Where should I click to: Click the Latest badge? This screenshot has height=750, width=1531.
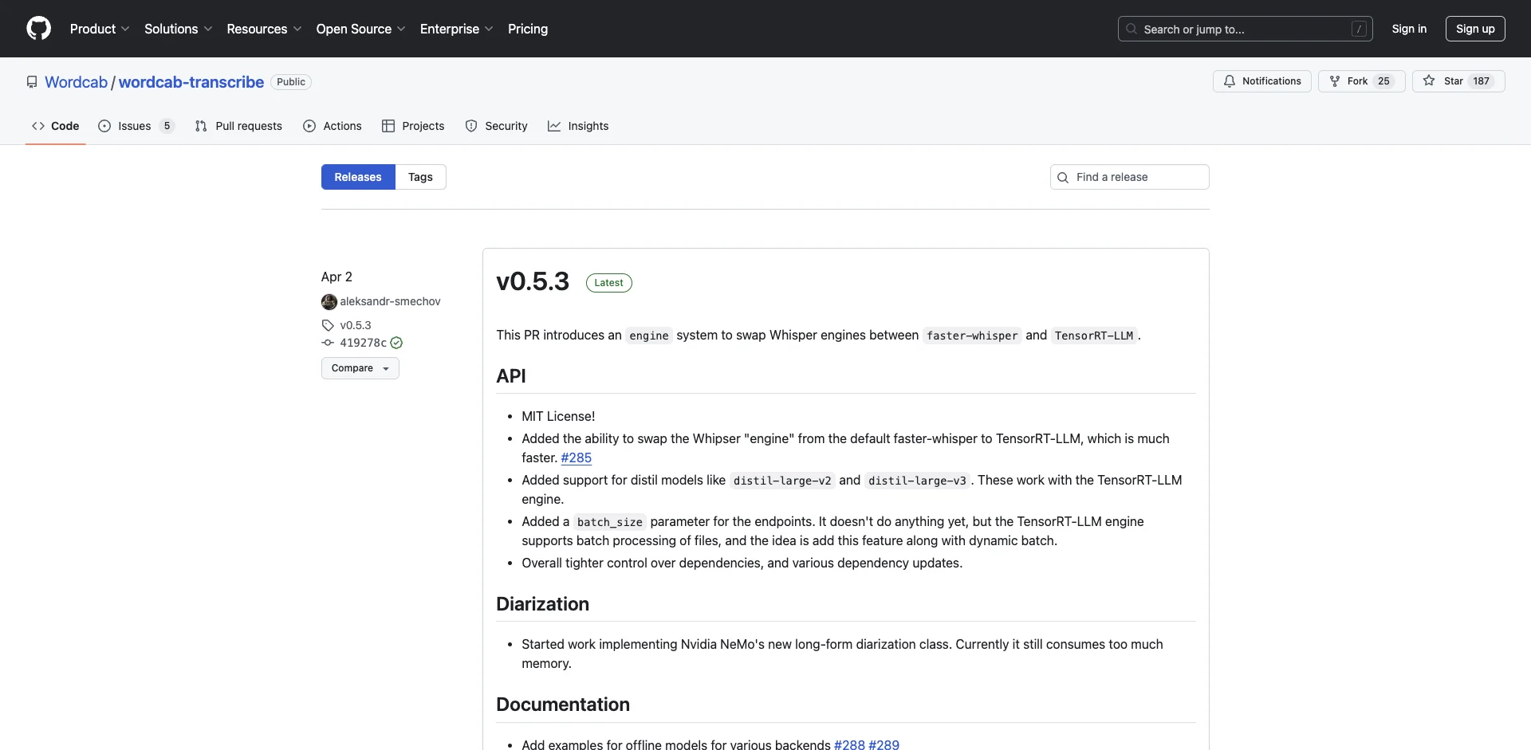[x=609, y=283]
